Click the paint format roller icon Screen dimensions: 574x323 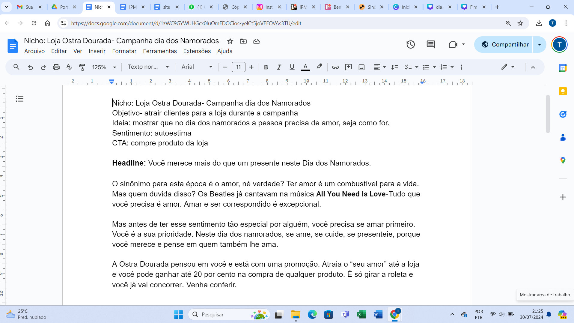(82, 67)
